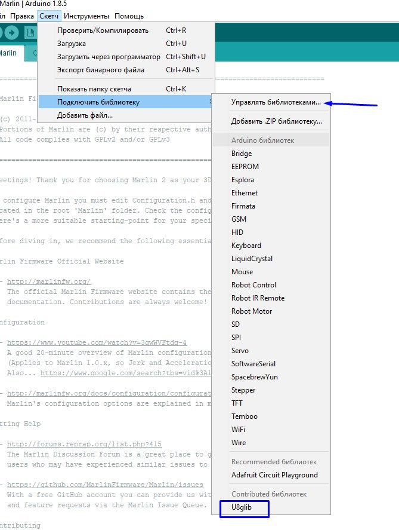This screenshot has height=530, width=399.
Task: Include the Servo library
Action: pyautogui.click(x=271, y=351)
